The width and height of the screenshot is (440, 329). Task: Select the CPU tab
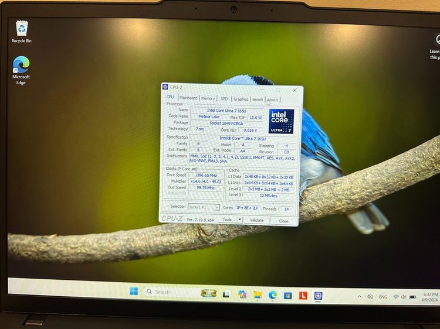170,97
